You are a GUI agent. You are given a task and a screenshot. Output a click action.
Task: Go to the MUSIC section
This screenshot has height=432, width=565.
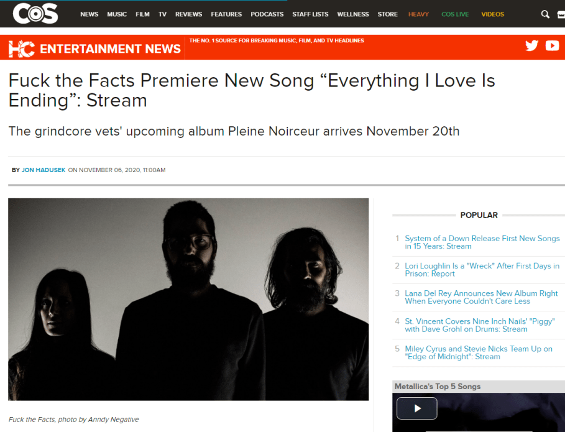tap(117, 14)
